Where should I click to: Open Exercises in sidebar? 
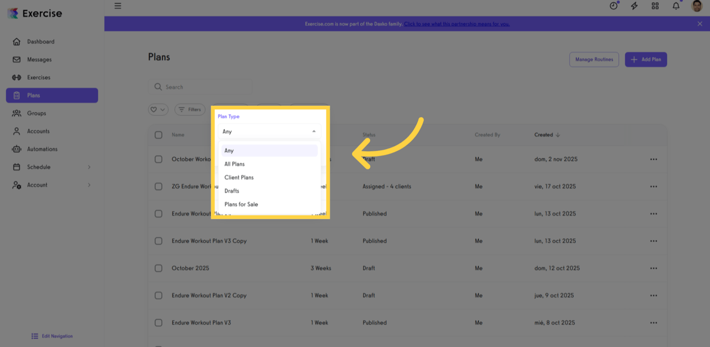point(52,77)
